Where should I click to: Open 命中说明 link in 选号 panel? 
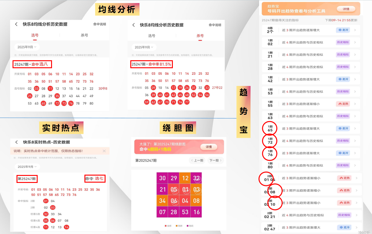coord(100,24)
